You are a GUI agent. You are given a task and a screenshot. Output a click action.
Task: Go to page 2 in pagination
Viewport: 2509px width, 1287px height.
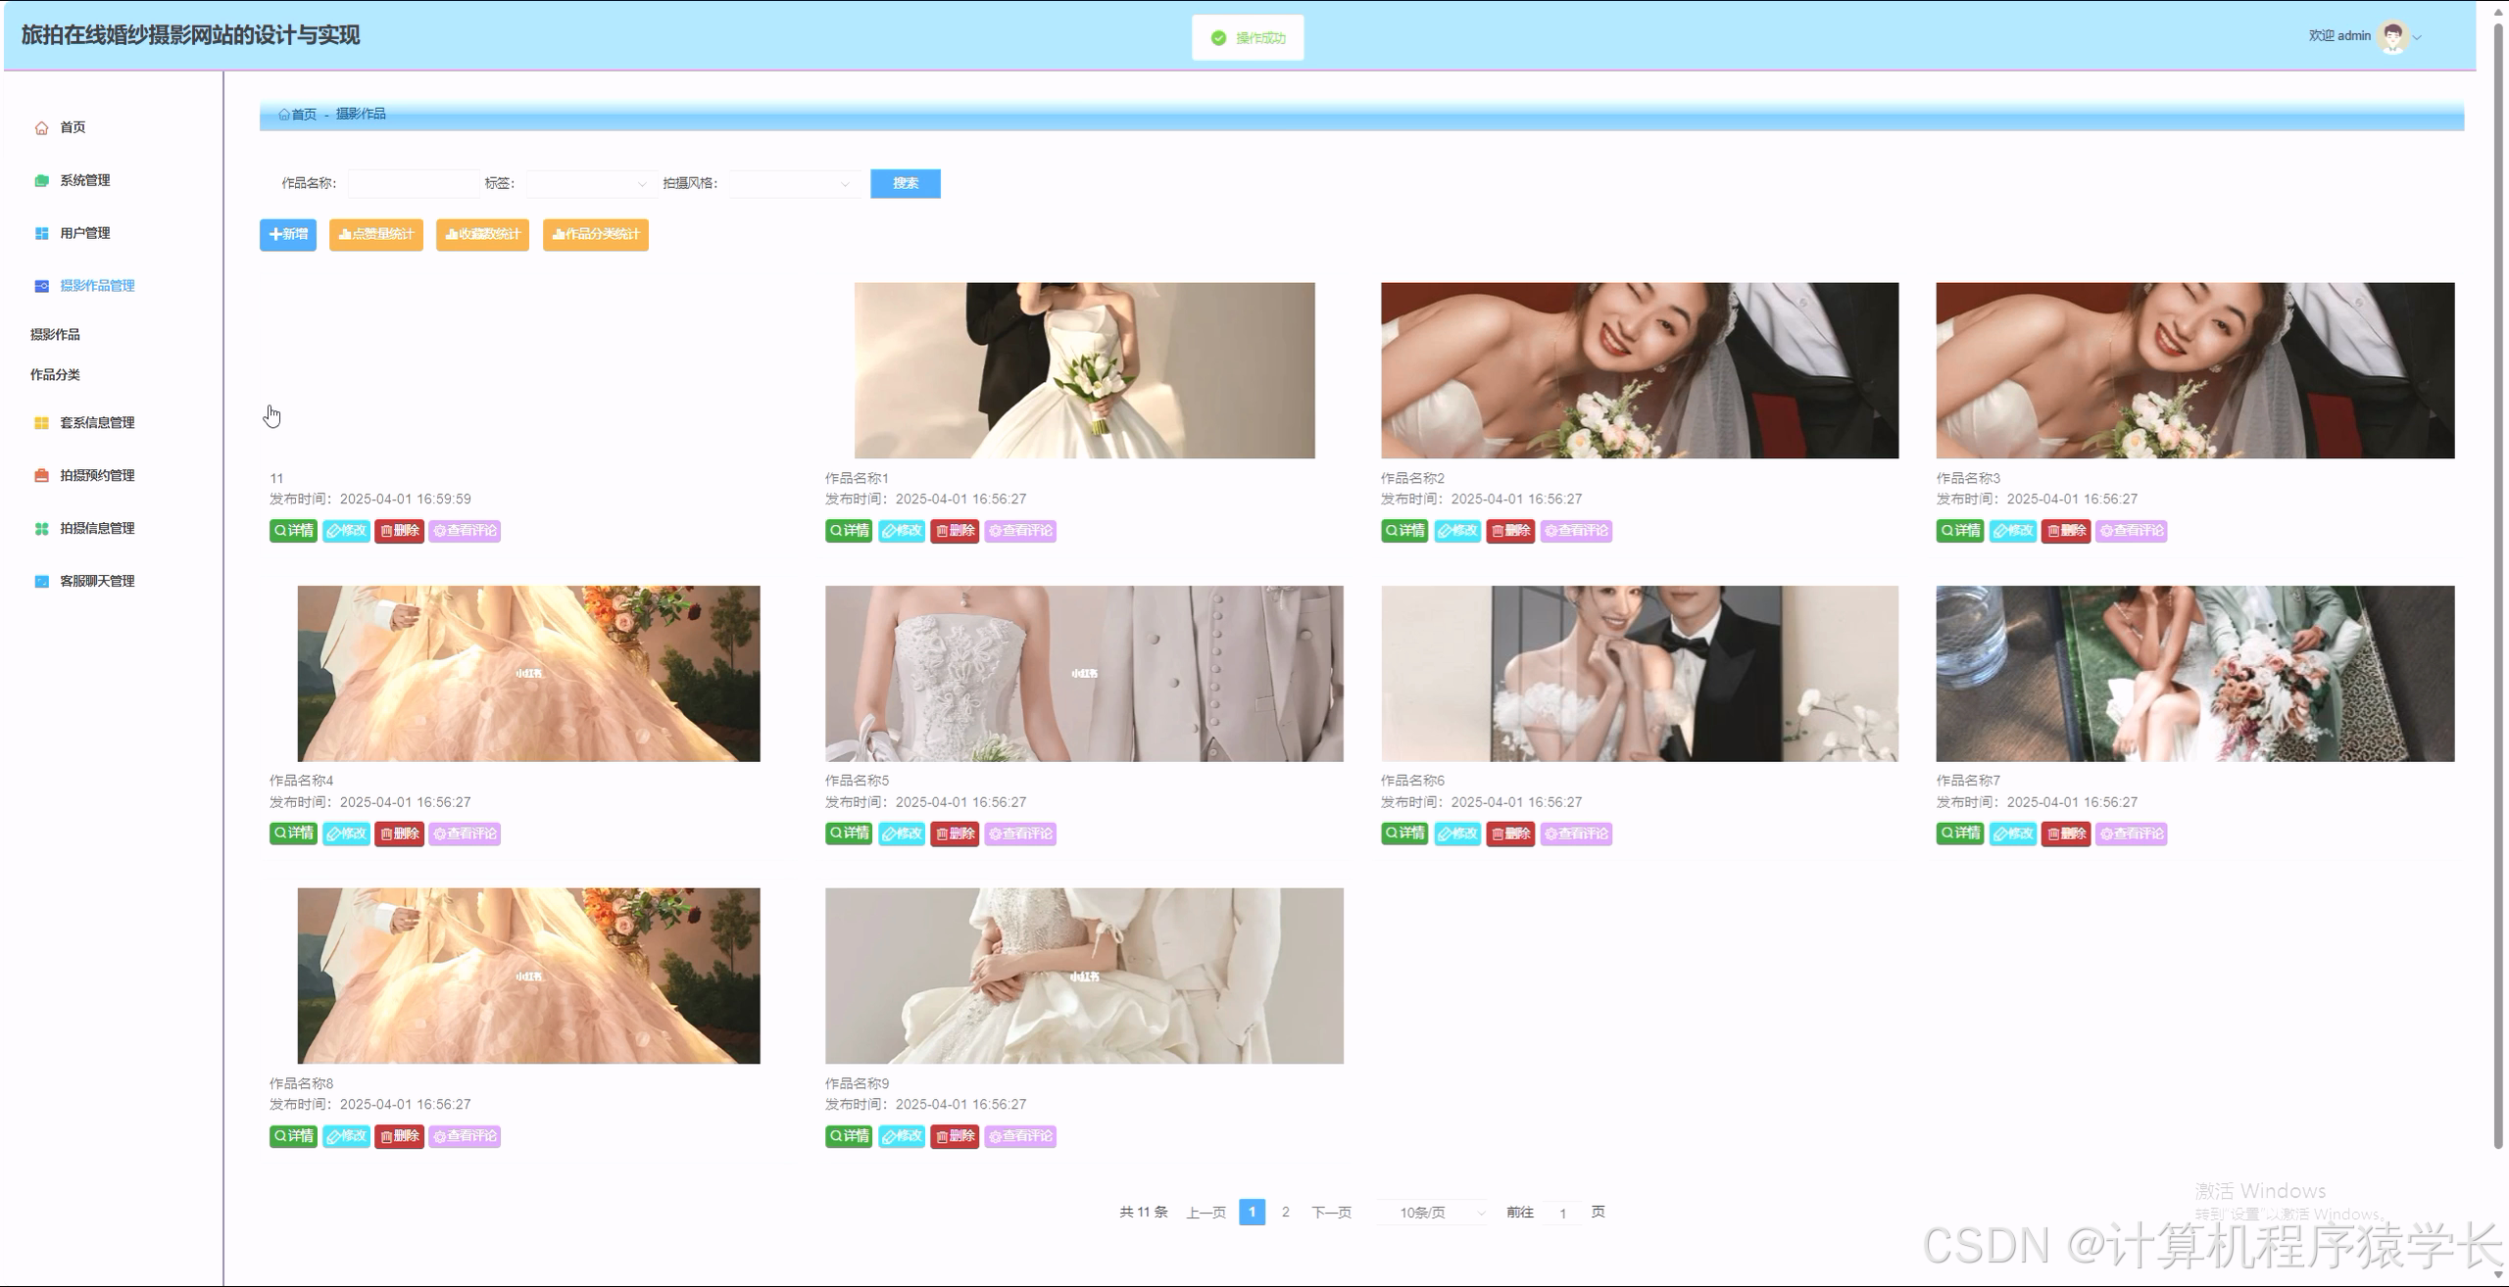point(1285,1213)
